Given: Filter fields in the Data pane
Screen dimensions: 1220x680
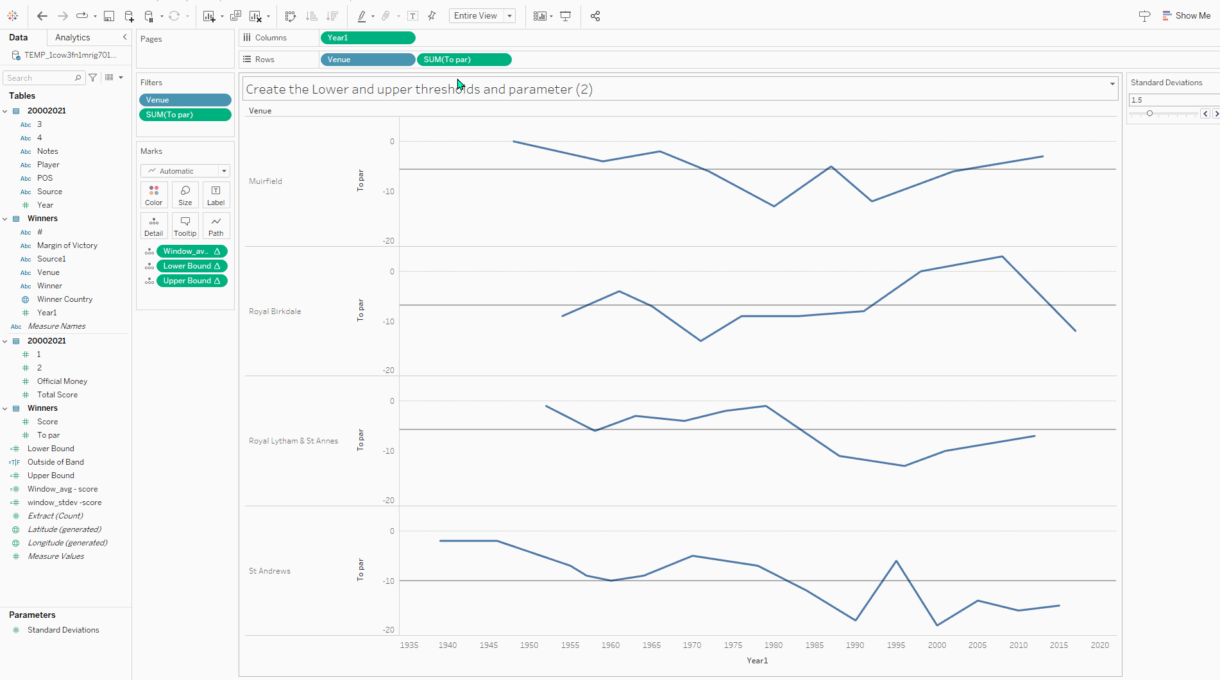Looking at the screenshot, I should click(x=93, y=78).
